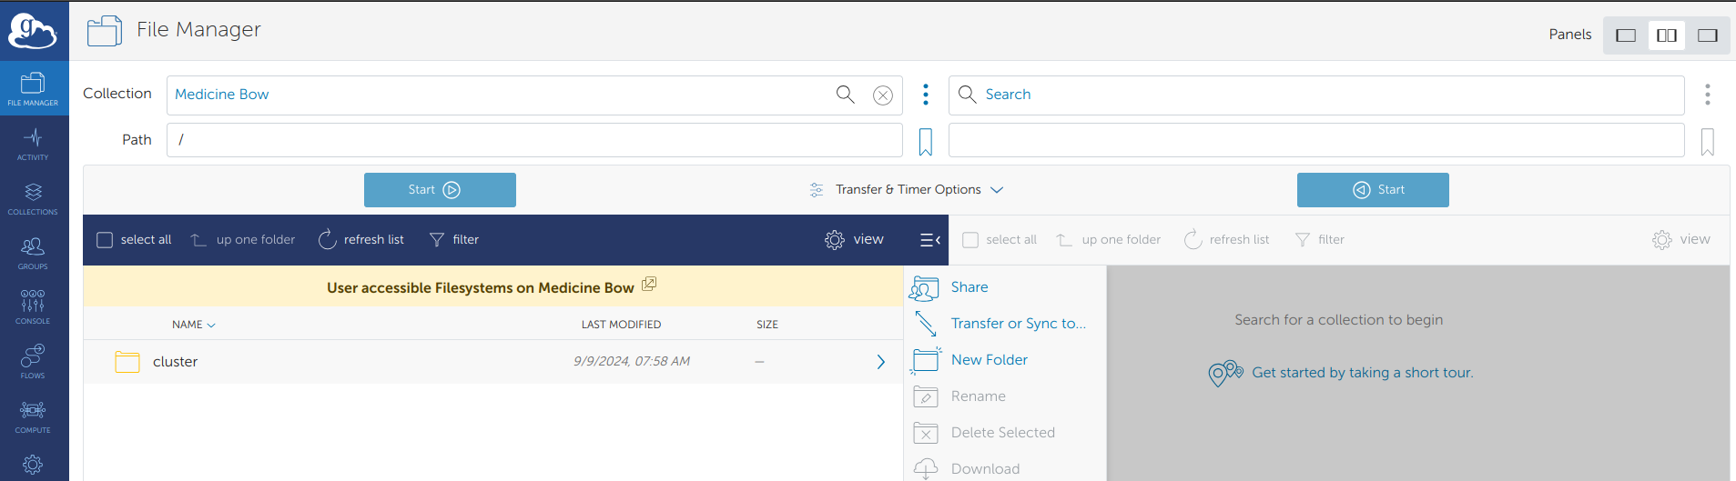Check select all in the left pane
This screenshot has width=1736, height=481.
pyautogui.click(x=105, y=240)
